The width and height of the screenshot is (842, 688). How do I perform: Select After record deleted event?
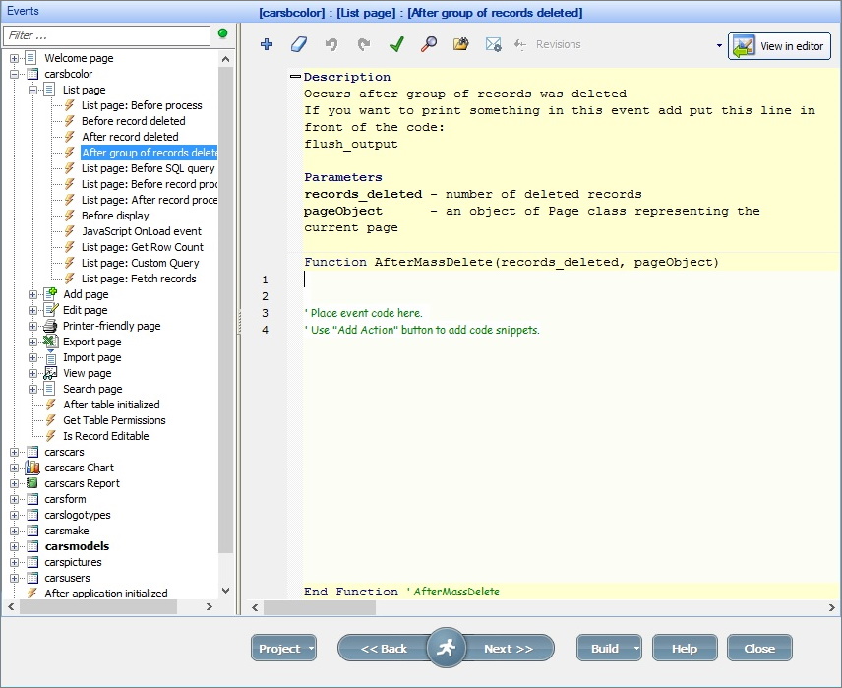[130, 137]
